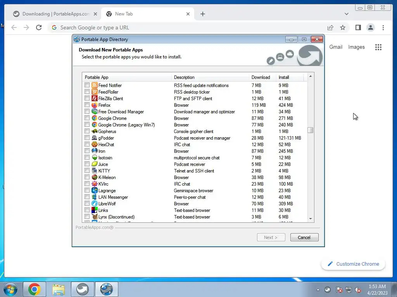The image size is (397, 297).
Task: Select the New Tab tab
Action: (x=148, y=14)
